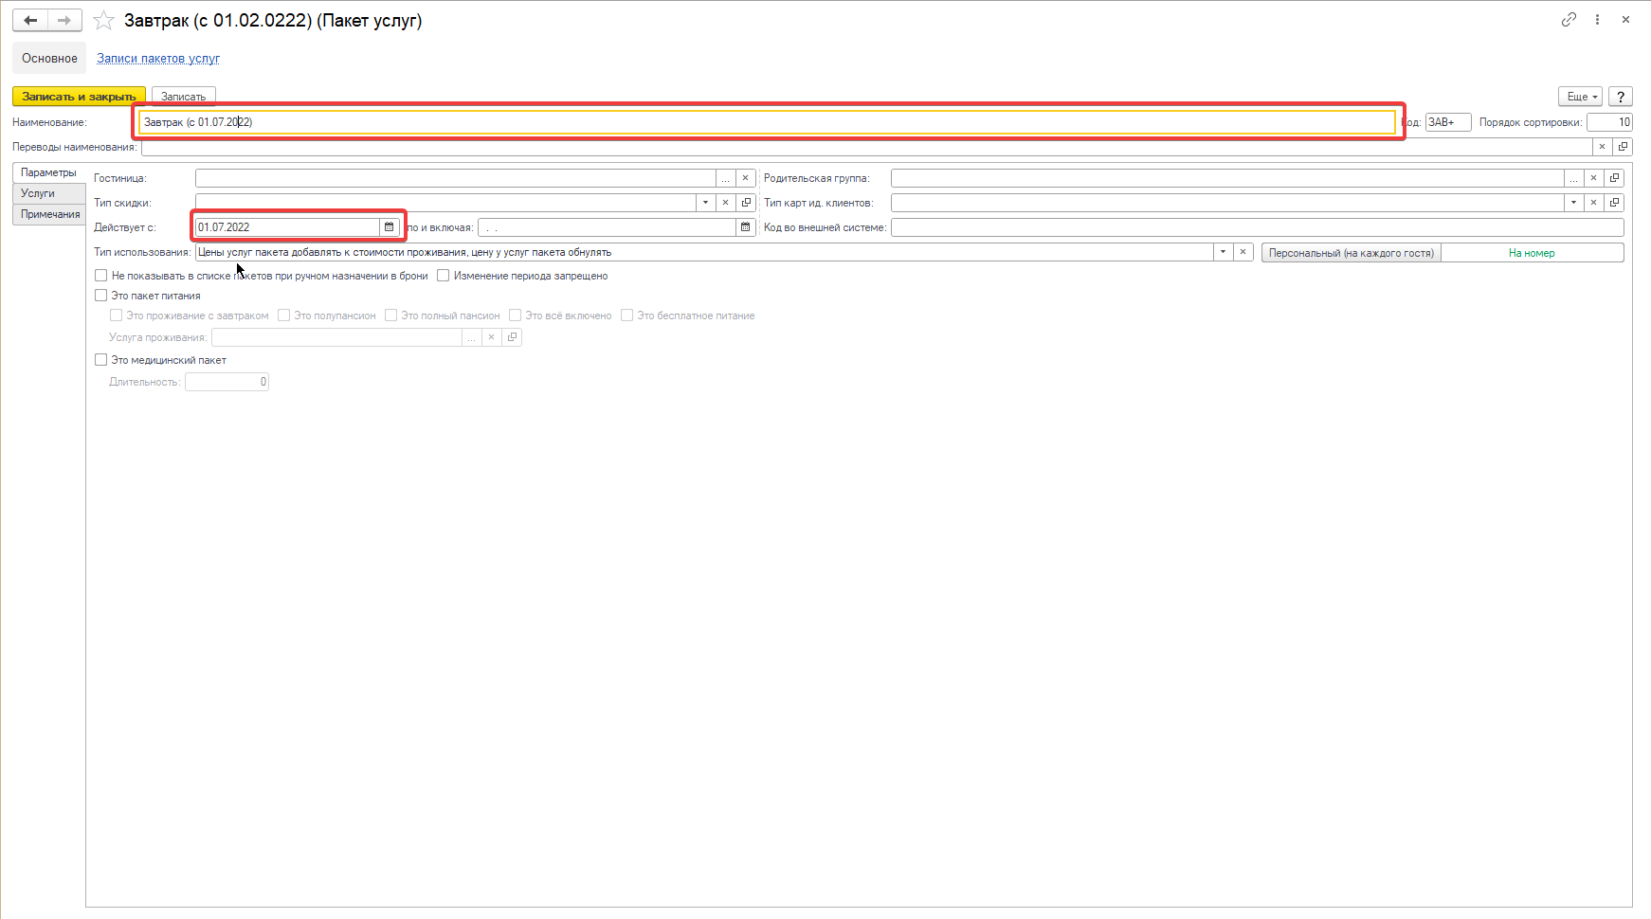
Task: Expand Тип карт ид. клиентов dropdown arrow
Action: click(x=1573, y=203)
